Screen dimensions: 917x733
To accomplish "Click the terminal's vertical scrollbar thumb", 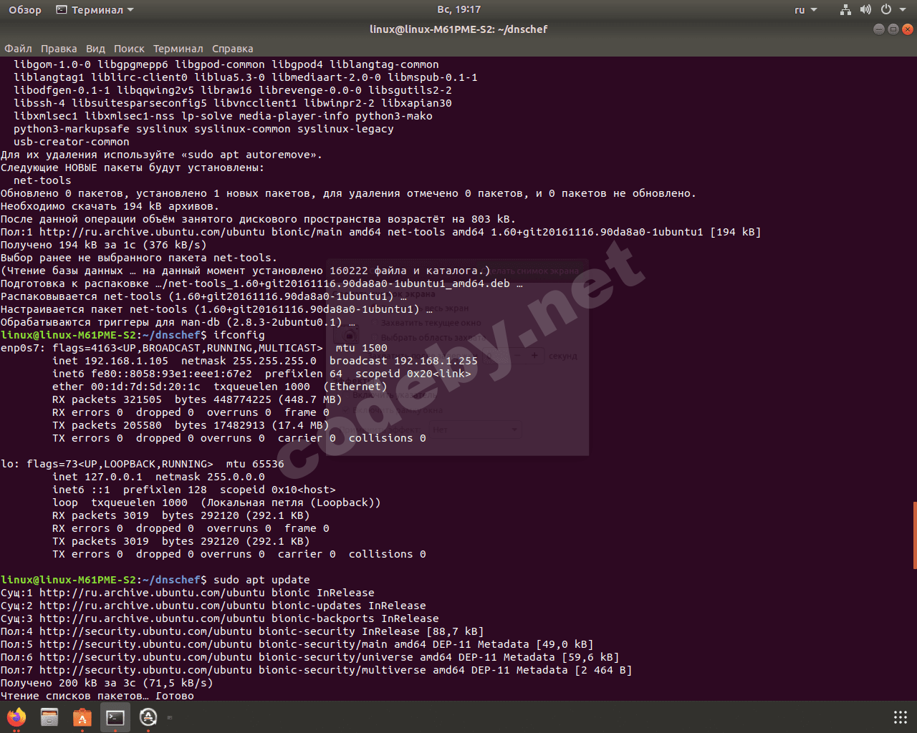I will [914, 535].
